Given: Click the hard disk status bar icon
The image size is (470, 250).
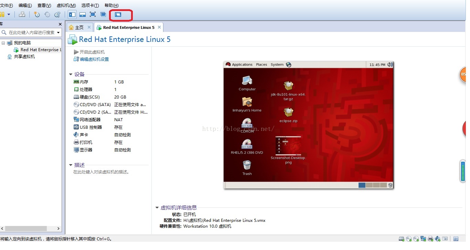Looking at the screenshot, I should pyautogui.click(x=401, y=239).
